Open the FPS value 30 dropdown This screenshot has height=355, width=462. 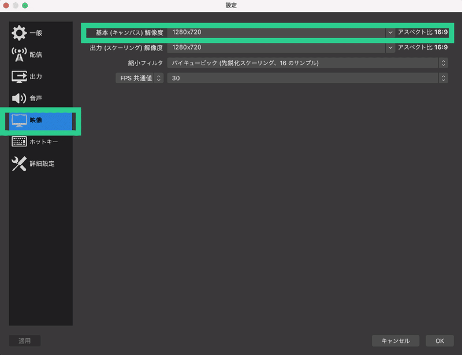tap(308, 78)
